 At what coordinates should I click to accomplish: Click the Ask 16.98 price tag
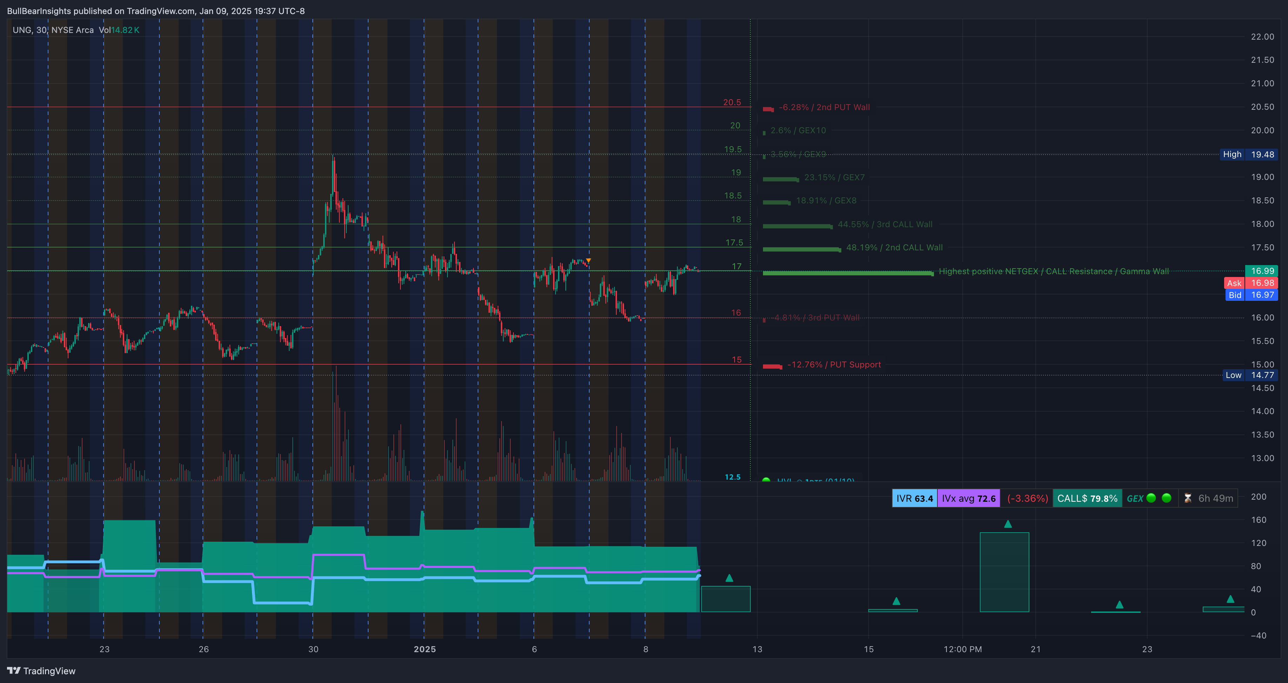click(x=1250, y=283)
